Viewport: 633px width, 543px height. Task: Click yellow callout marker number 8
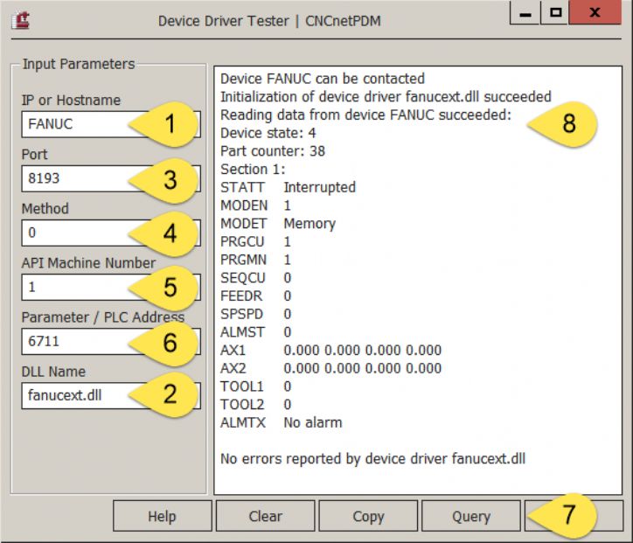pos(569,124)
